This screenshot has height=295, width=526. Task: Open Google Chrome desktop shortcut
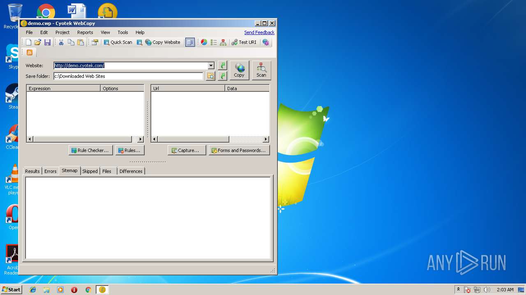(x=46, y=11)
